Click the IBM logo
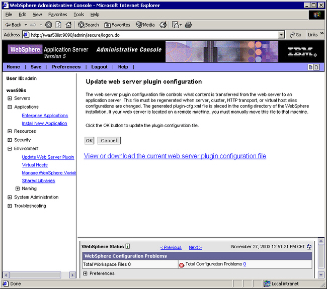Viewport: 327px width, 289px height. 302,51
